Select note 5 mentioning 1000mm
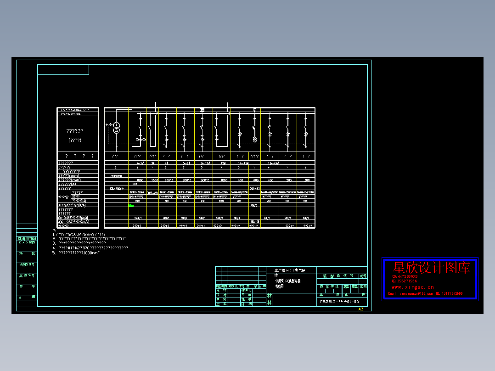495x371 pixels. point(76,253)
